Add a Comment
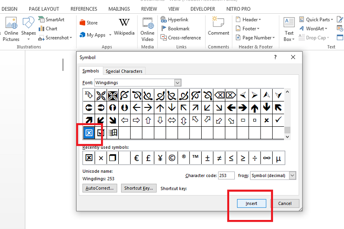344x229 pixels. point(218,26)
